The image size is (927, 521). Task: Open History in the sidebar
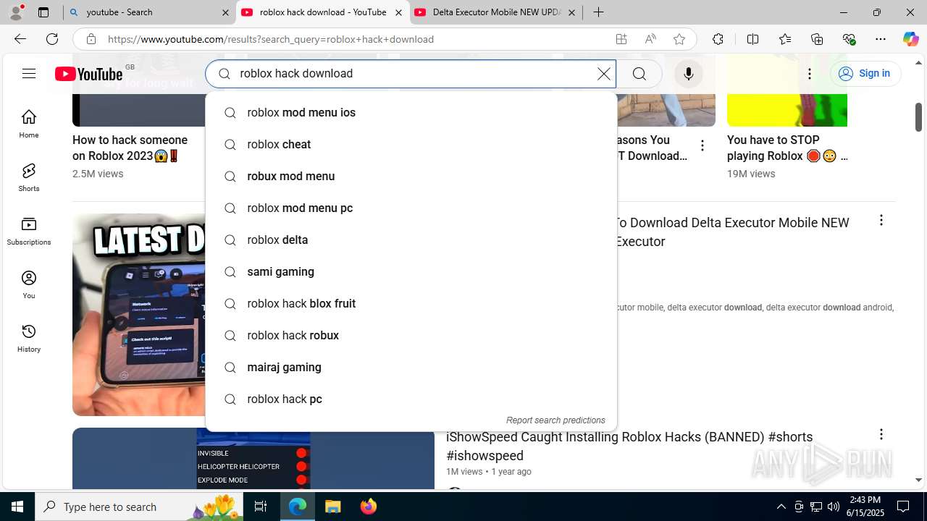(29, 338)
